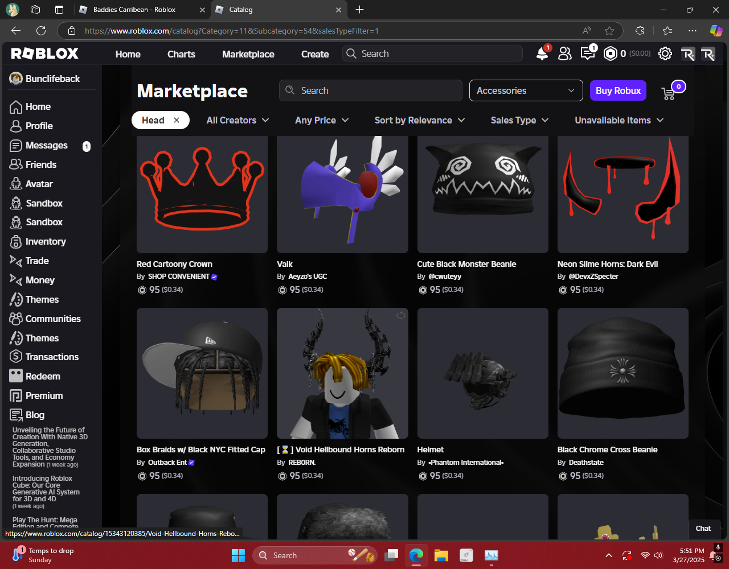This screenshot has width=729, height=569.
Task: Click the Trade icon in sidebar
Action: coord(16,261)
